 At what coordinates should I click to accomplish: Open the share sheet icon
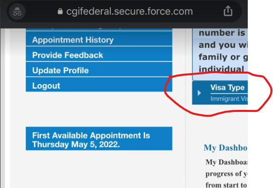tap(228, 11)
